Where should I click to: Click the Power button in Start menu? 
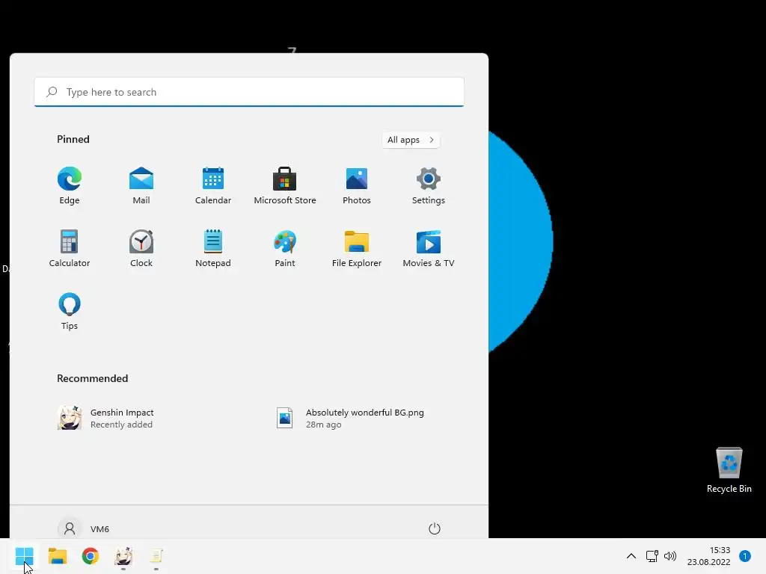click(x=435, y=528)
